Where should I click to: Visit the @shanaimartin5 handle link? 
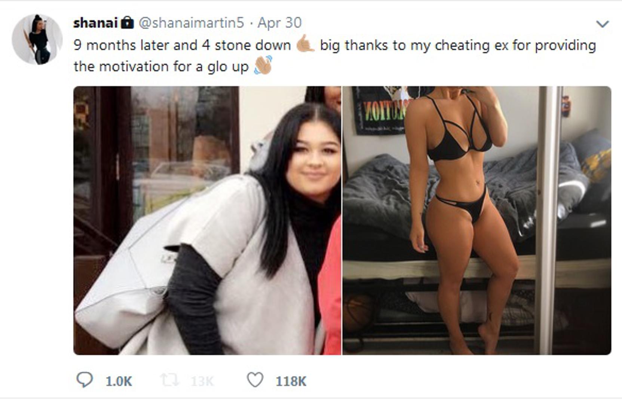click(x=191, y=23)
